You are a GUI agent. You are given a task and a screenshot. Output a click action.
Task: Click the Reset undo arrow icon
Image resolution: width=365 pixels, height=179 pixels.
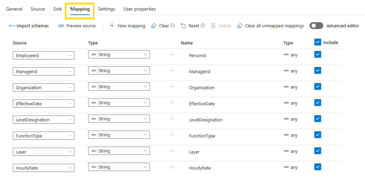pos(183,26)
